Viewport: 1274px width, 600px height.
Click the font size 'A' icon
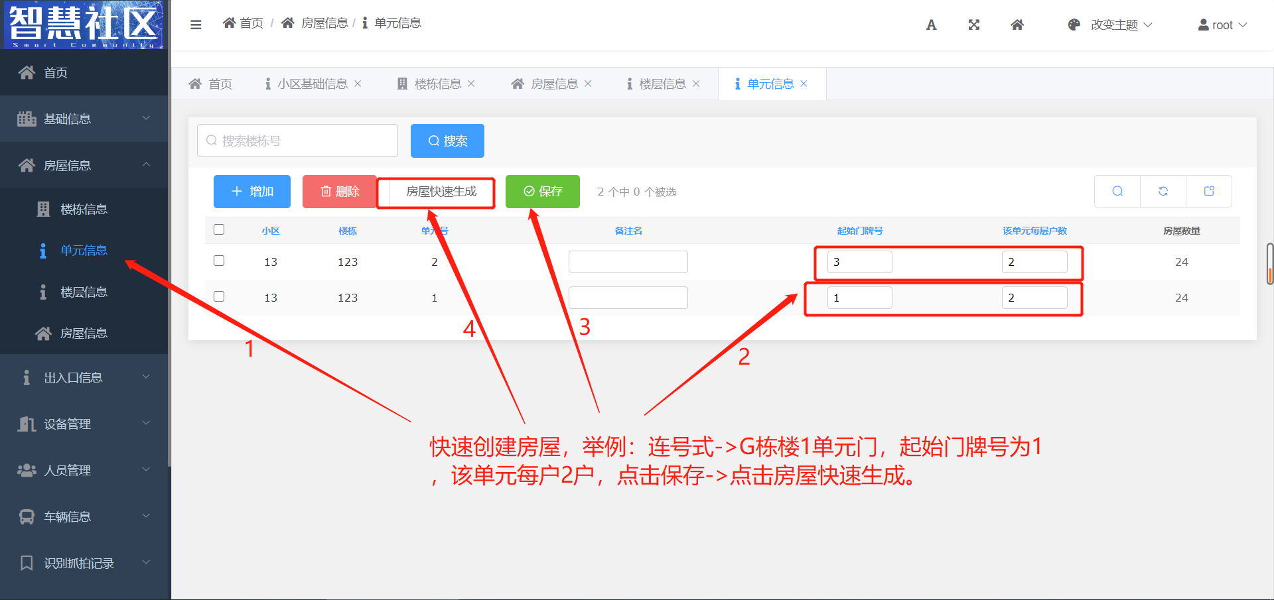point(931,25)
